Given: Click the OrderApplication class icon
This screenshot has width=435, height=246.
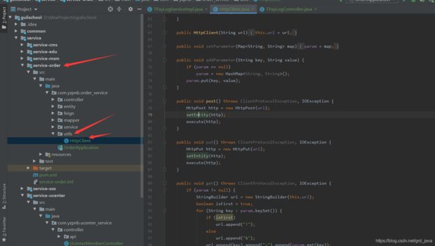Looking at the screenshot, I should (x=60, y=147).
